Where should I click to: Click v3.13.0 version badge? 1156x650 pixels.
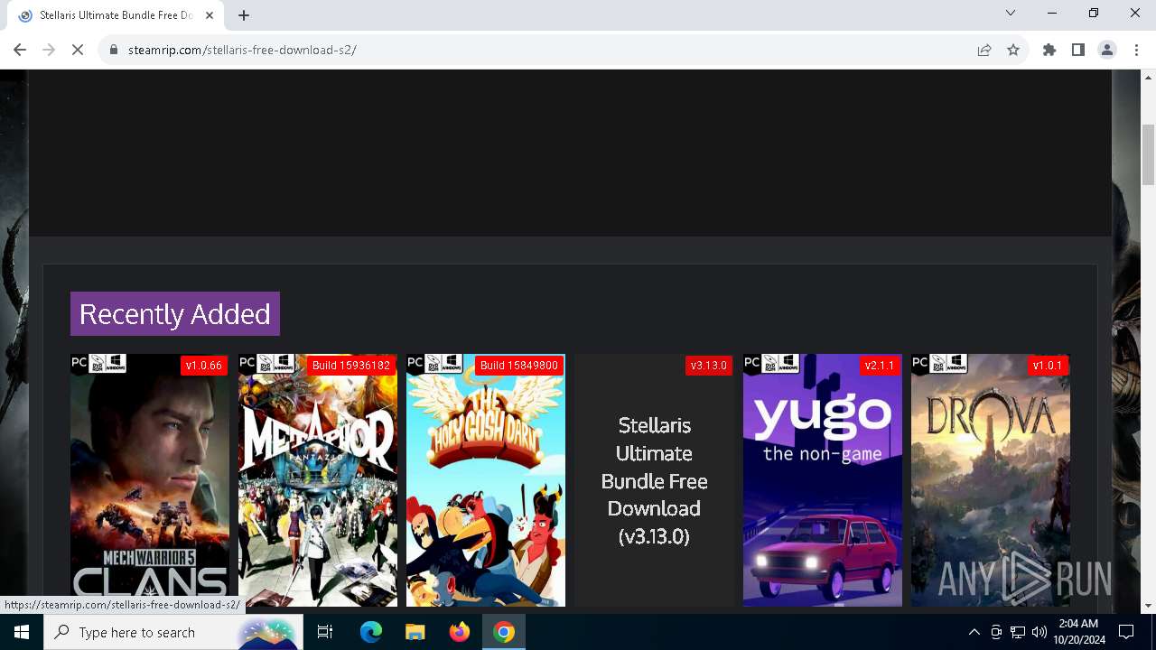(x=708, y=366)
